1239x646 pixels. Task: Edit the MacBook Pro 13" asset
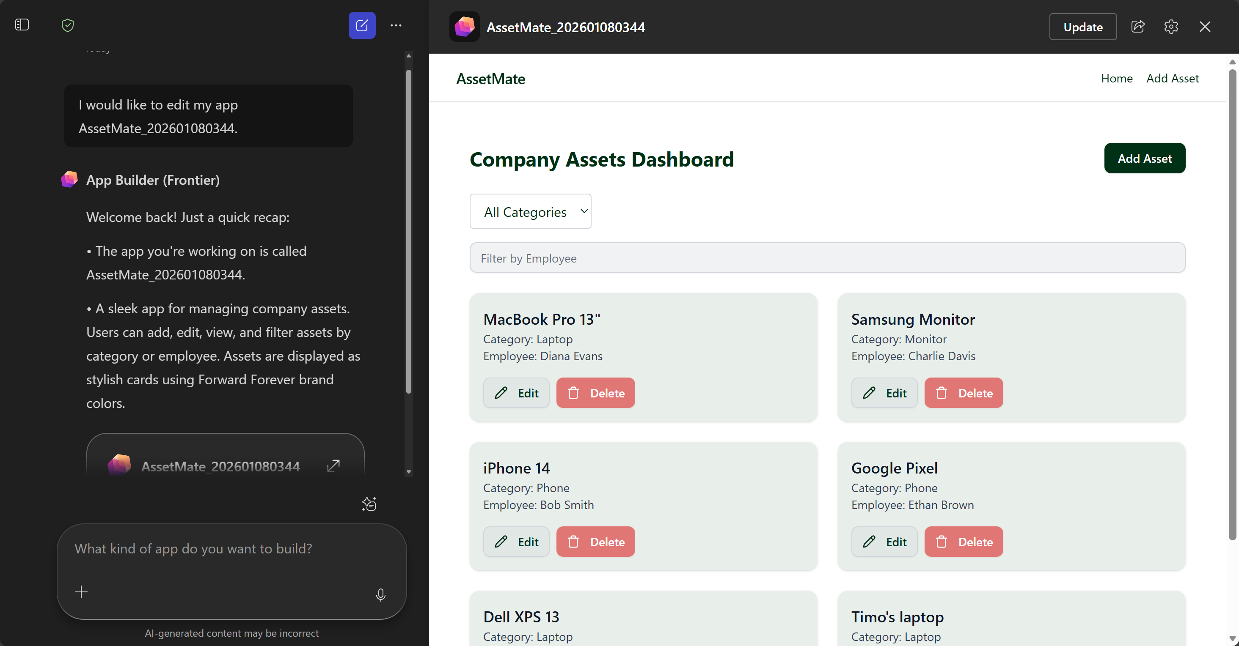click(516, 393)
